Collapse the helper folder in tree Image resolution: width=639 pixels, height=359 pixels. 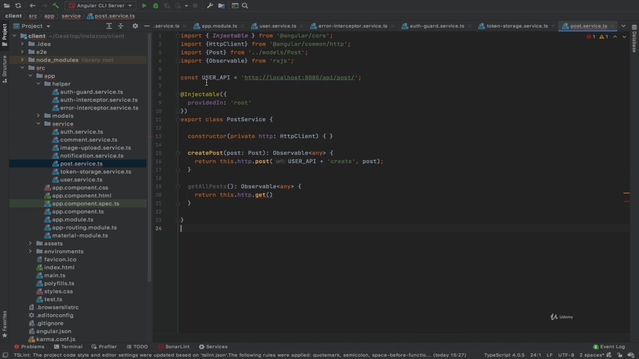pos(38,84)
